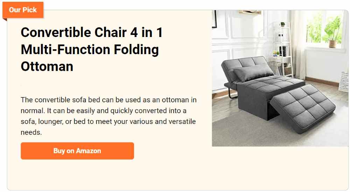Image resolution: width=350 pixels, height=192 pixels.
Task: Select the folded-out ottoman footrest in photo
Action: (304, 106)
